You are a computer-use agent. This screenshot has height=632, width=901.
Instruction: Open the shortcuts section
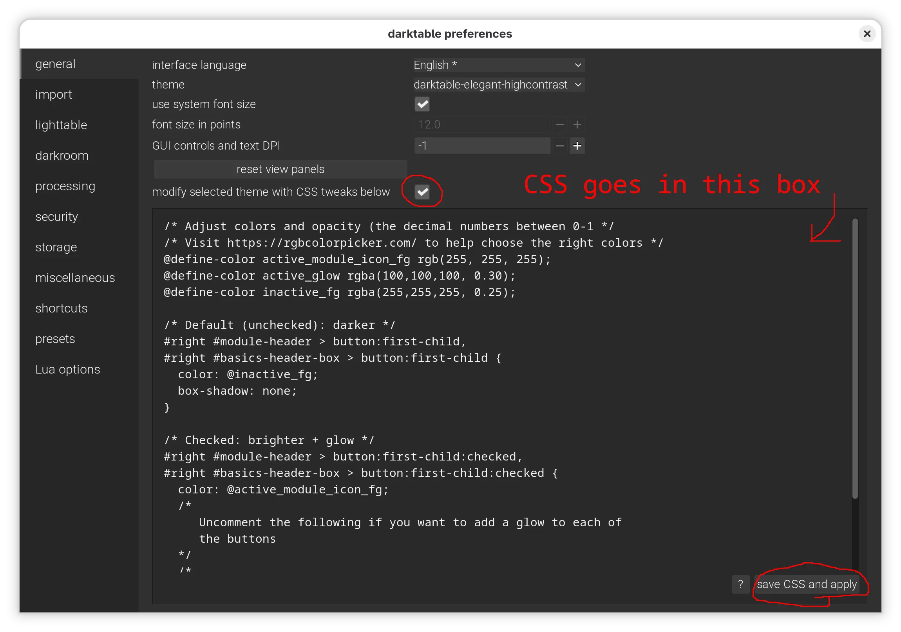[x=61, y=308]
